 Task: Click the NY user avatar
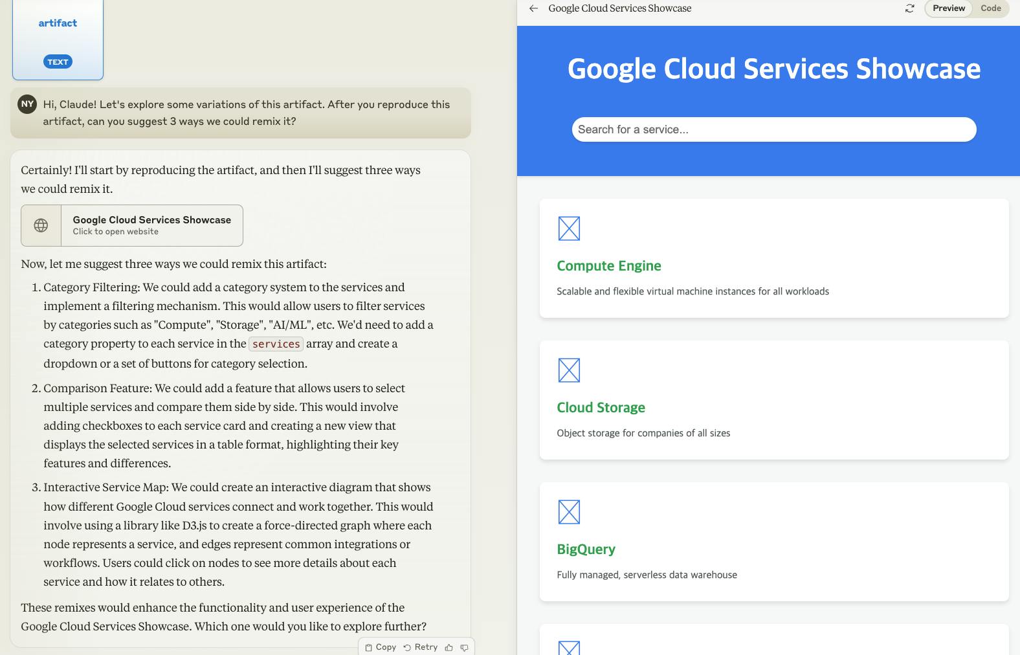27,104
